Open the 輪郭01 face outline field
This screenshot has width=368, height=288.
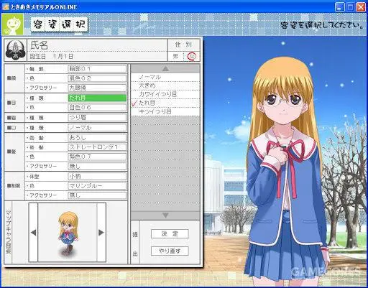pos(97,69)
